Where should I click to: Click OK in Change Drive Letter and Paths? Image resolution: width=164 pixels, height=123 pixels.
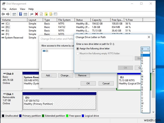tap(88, 83)
